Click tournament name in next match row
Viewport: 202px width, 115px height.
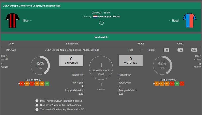[72, 50]
